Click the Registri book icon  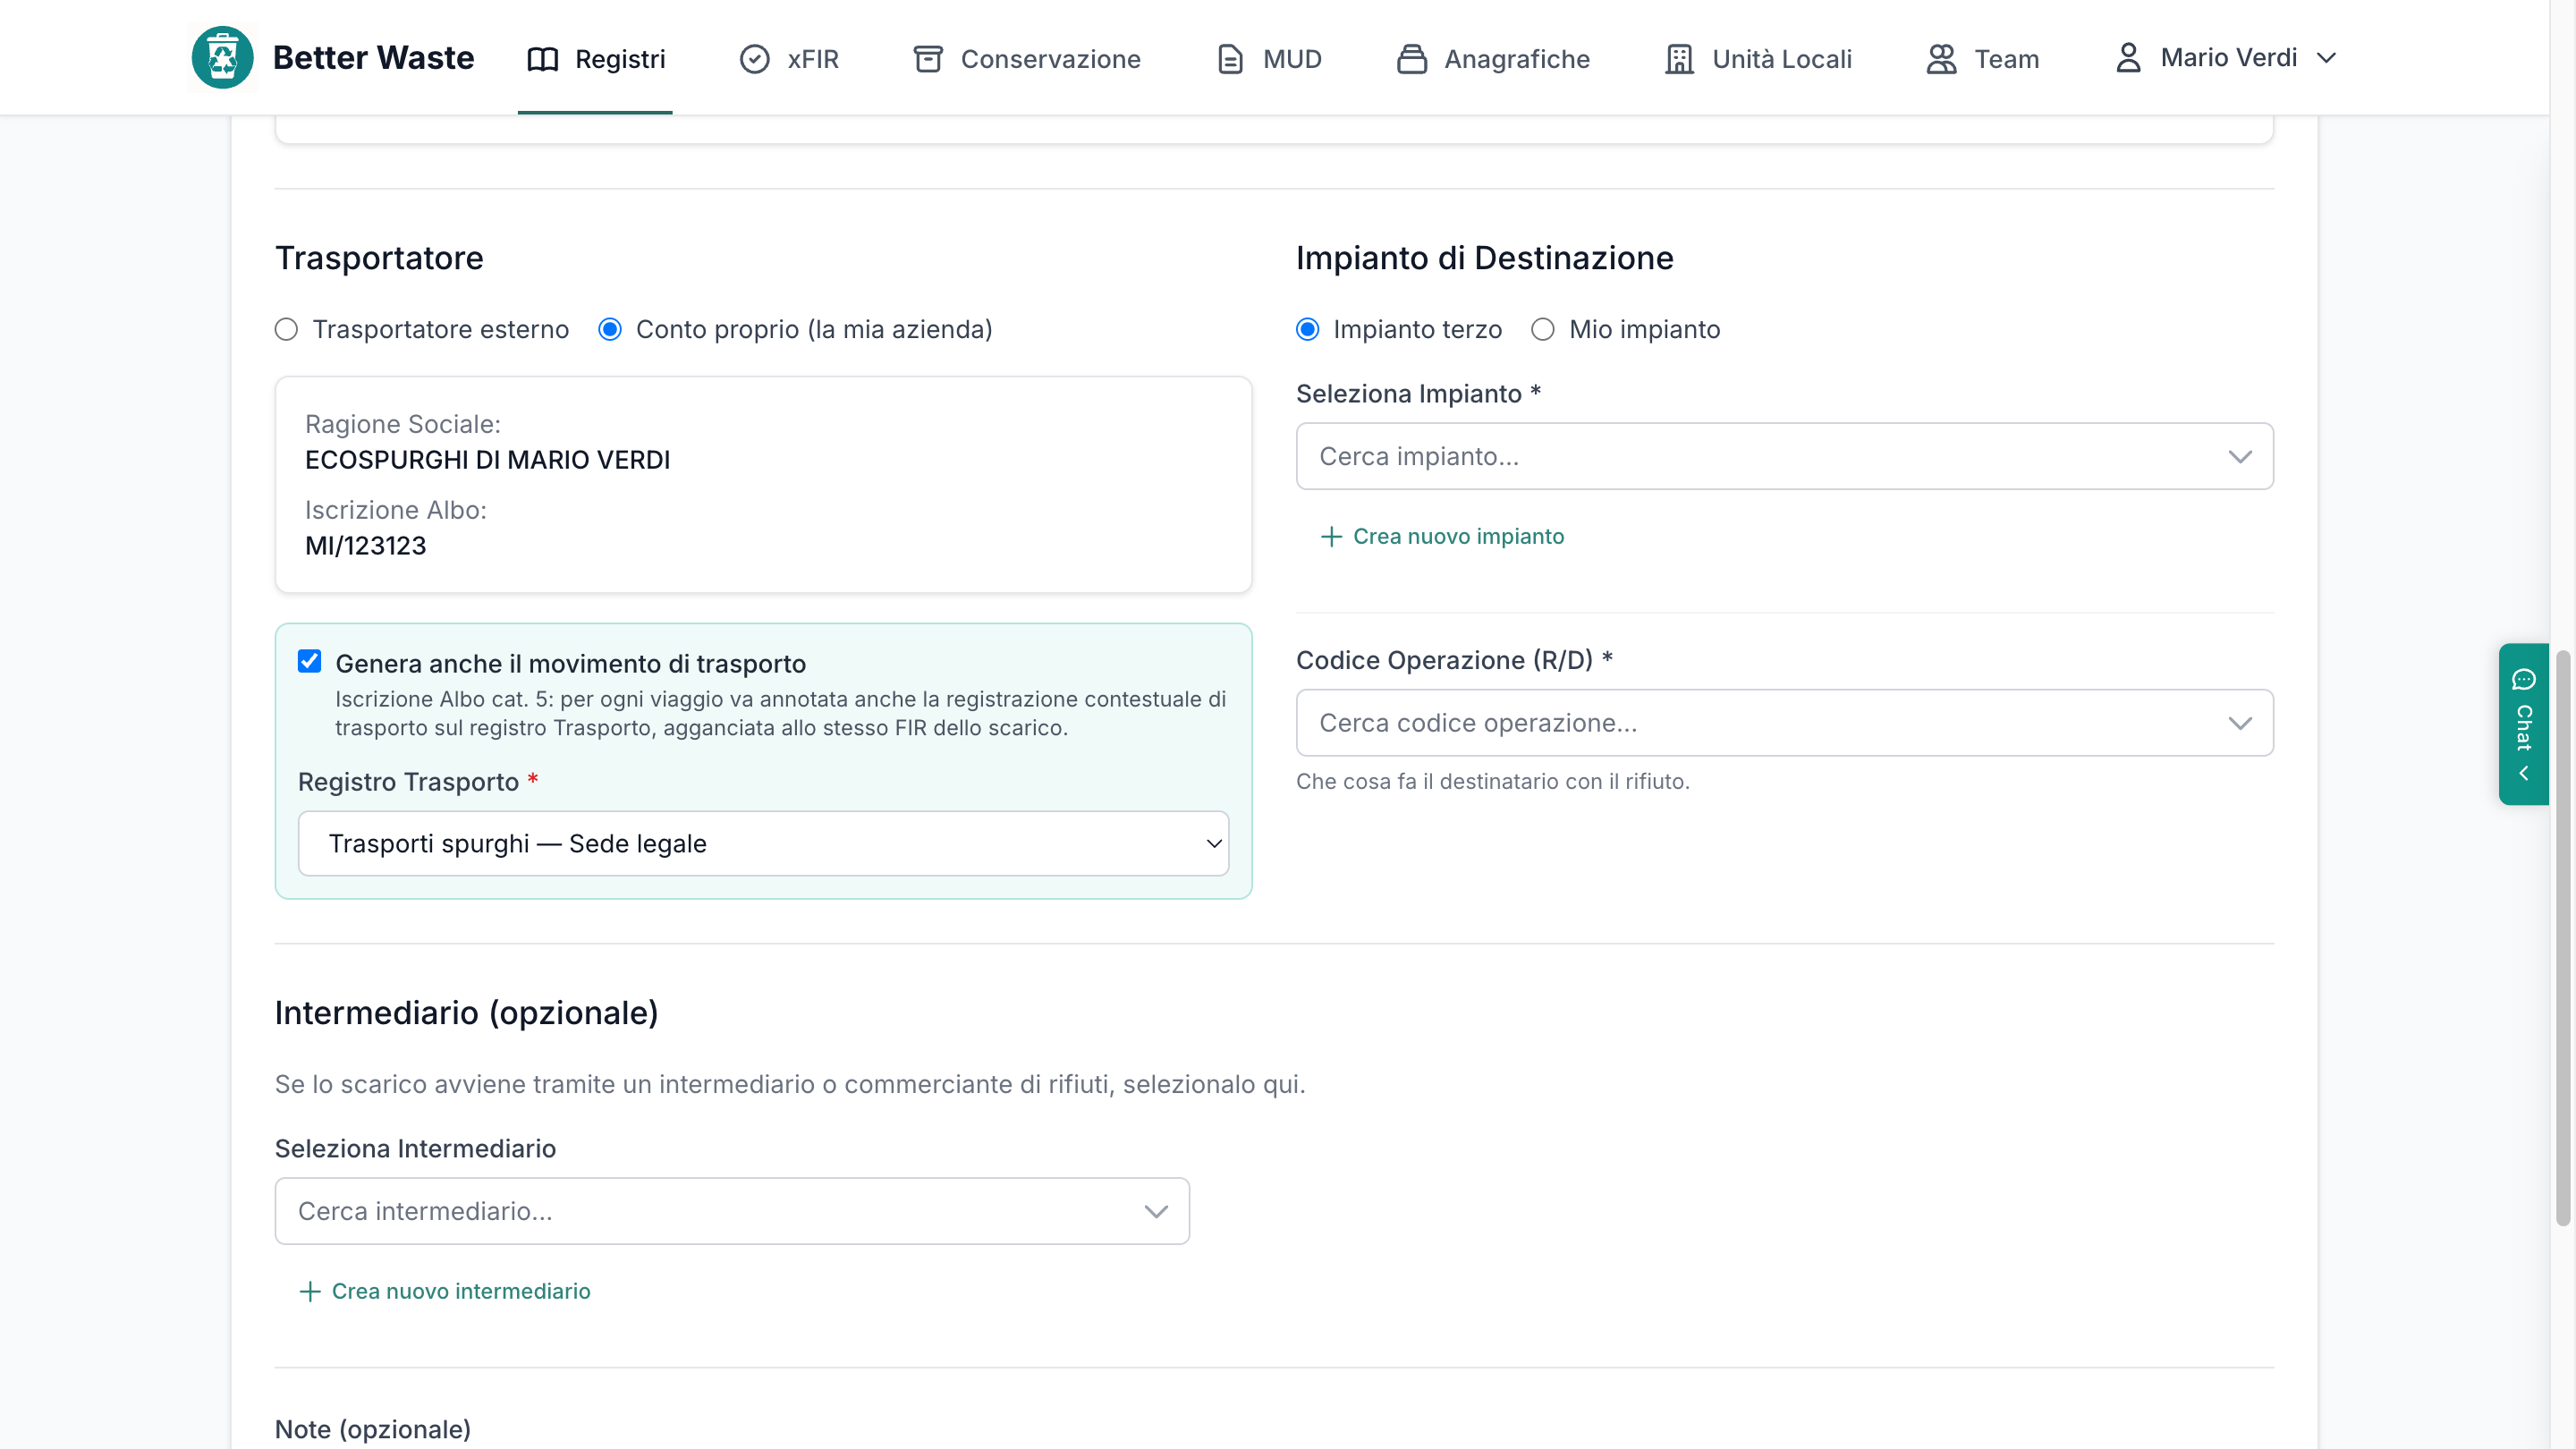pyautogui.click(x=542, y=59)
